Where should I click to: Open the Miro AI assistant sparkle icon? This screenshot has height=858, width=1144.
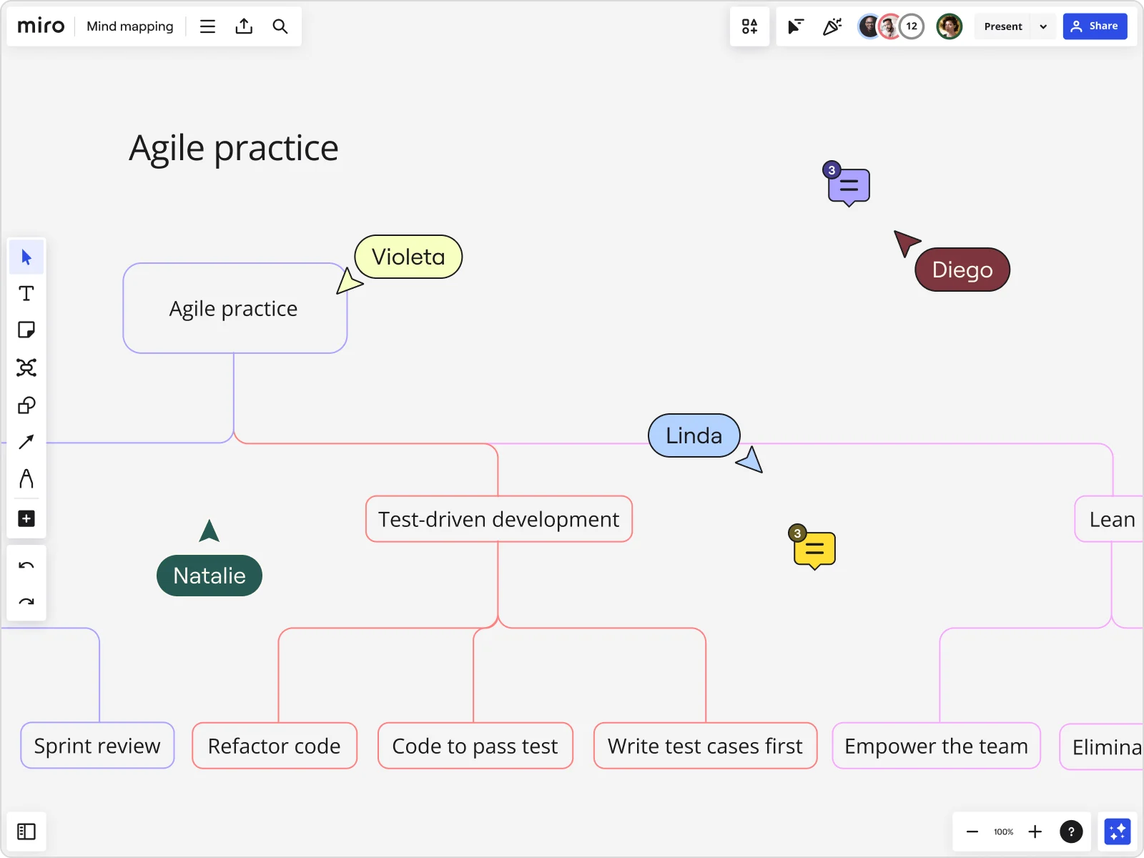click(1119, 832)
